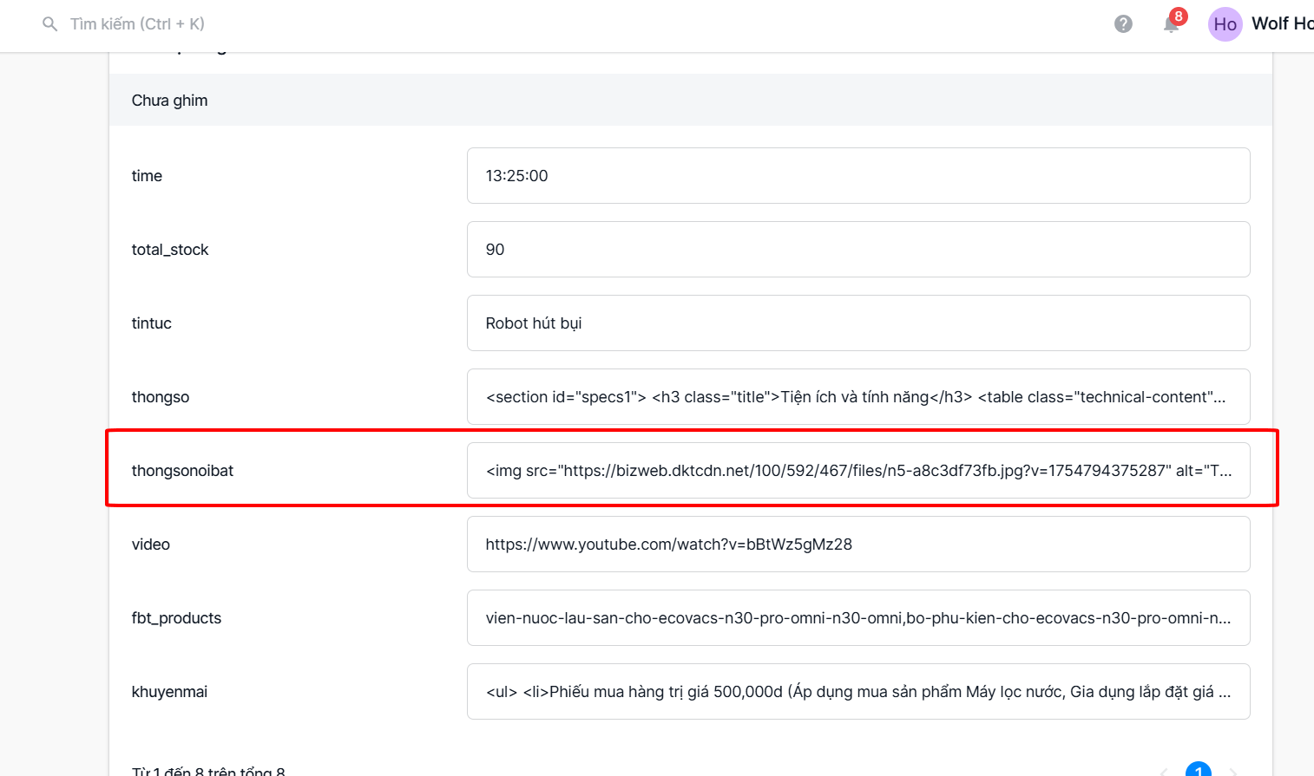The image size is (1314, 776).
Task: Click the khuyenmai label
Action: click(x=169, y=692)
